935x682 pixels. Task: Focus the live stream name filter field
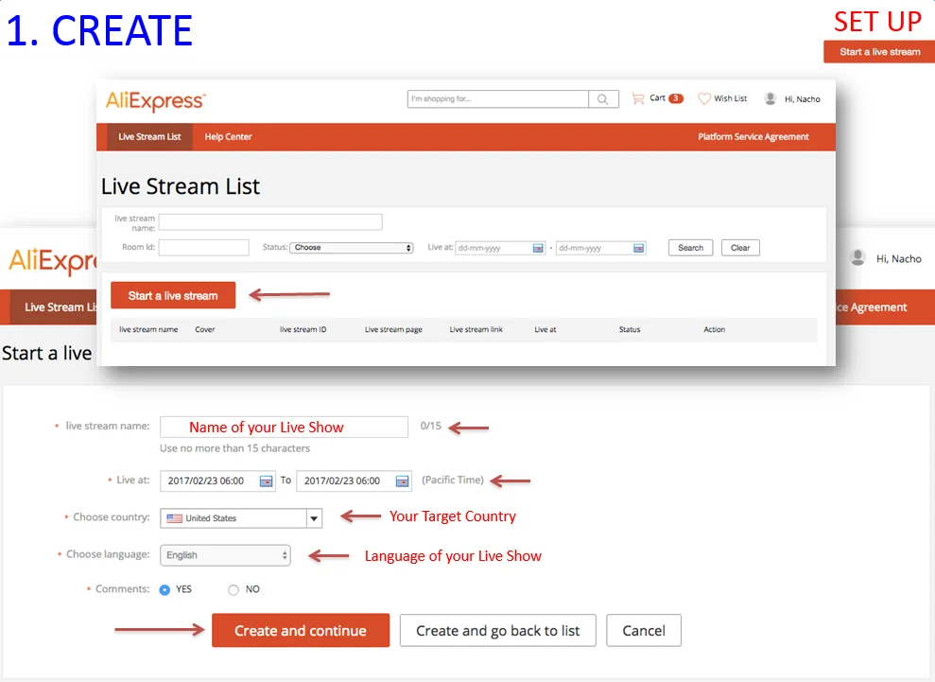tap(270, 222)
